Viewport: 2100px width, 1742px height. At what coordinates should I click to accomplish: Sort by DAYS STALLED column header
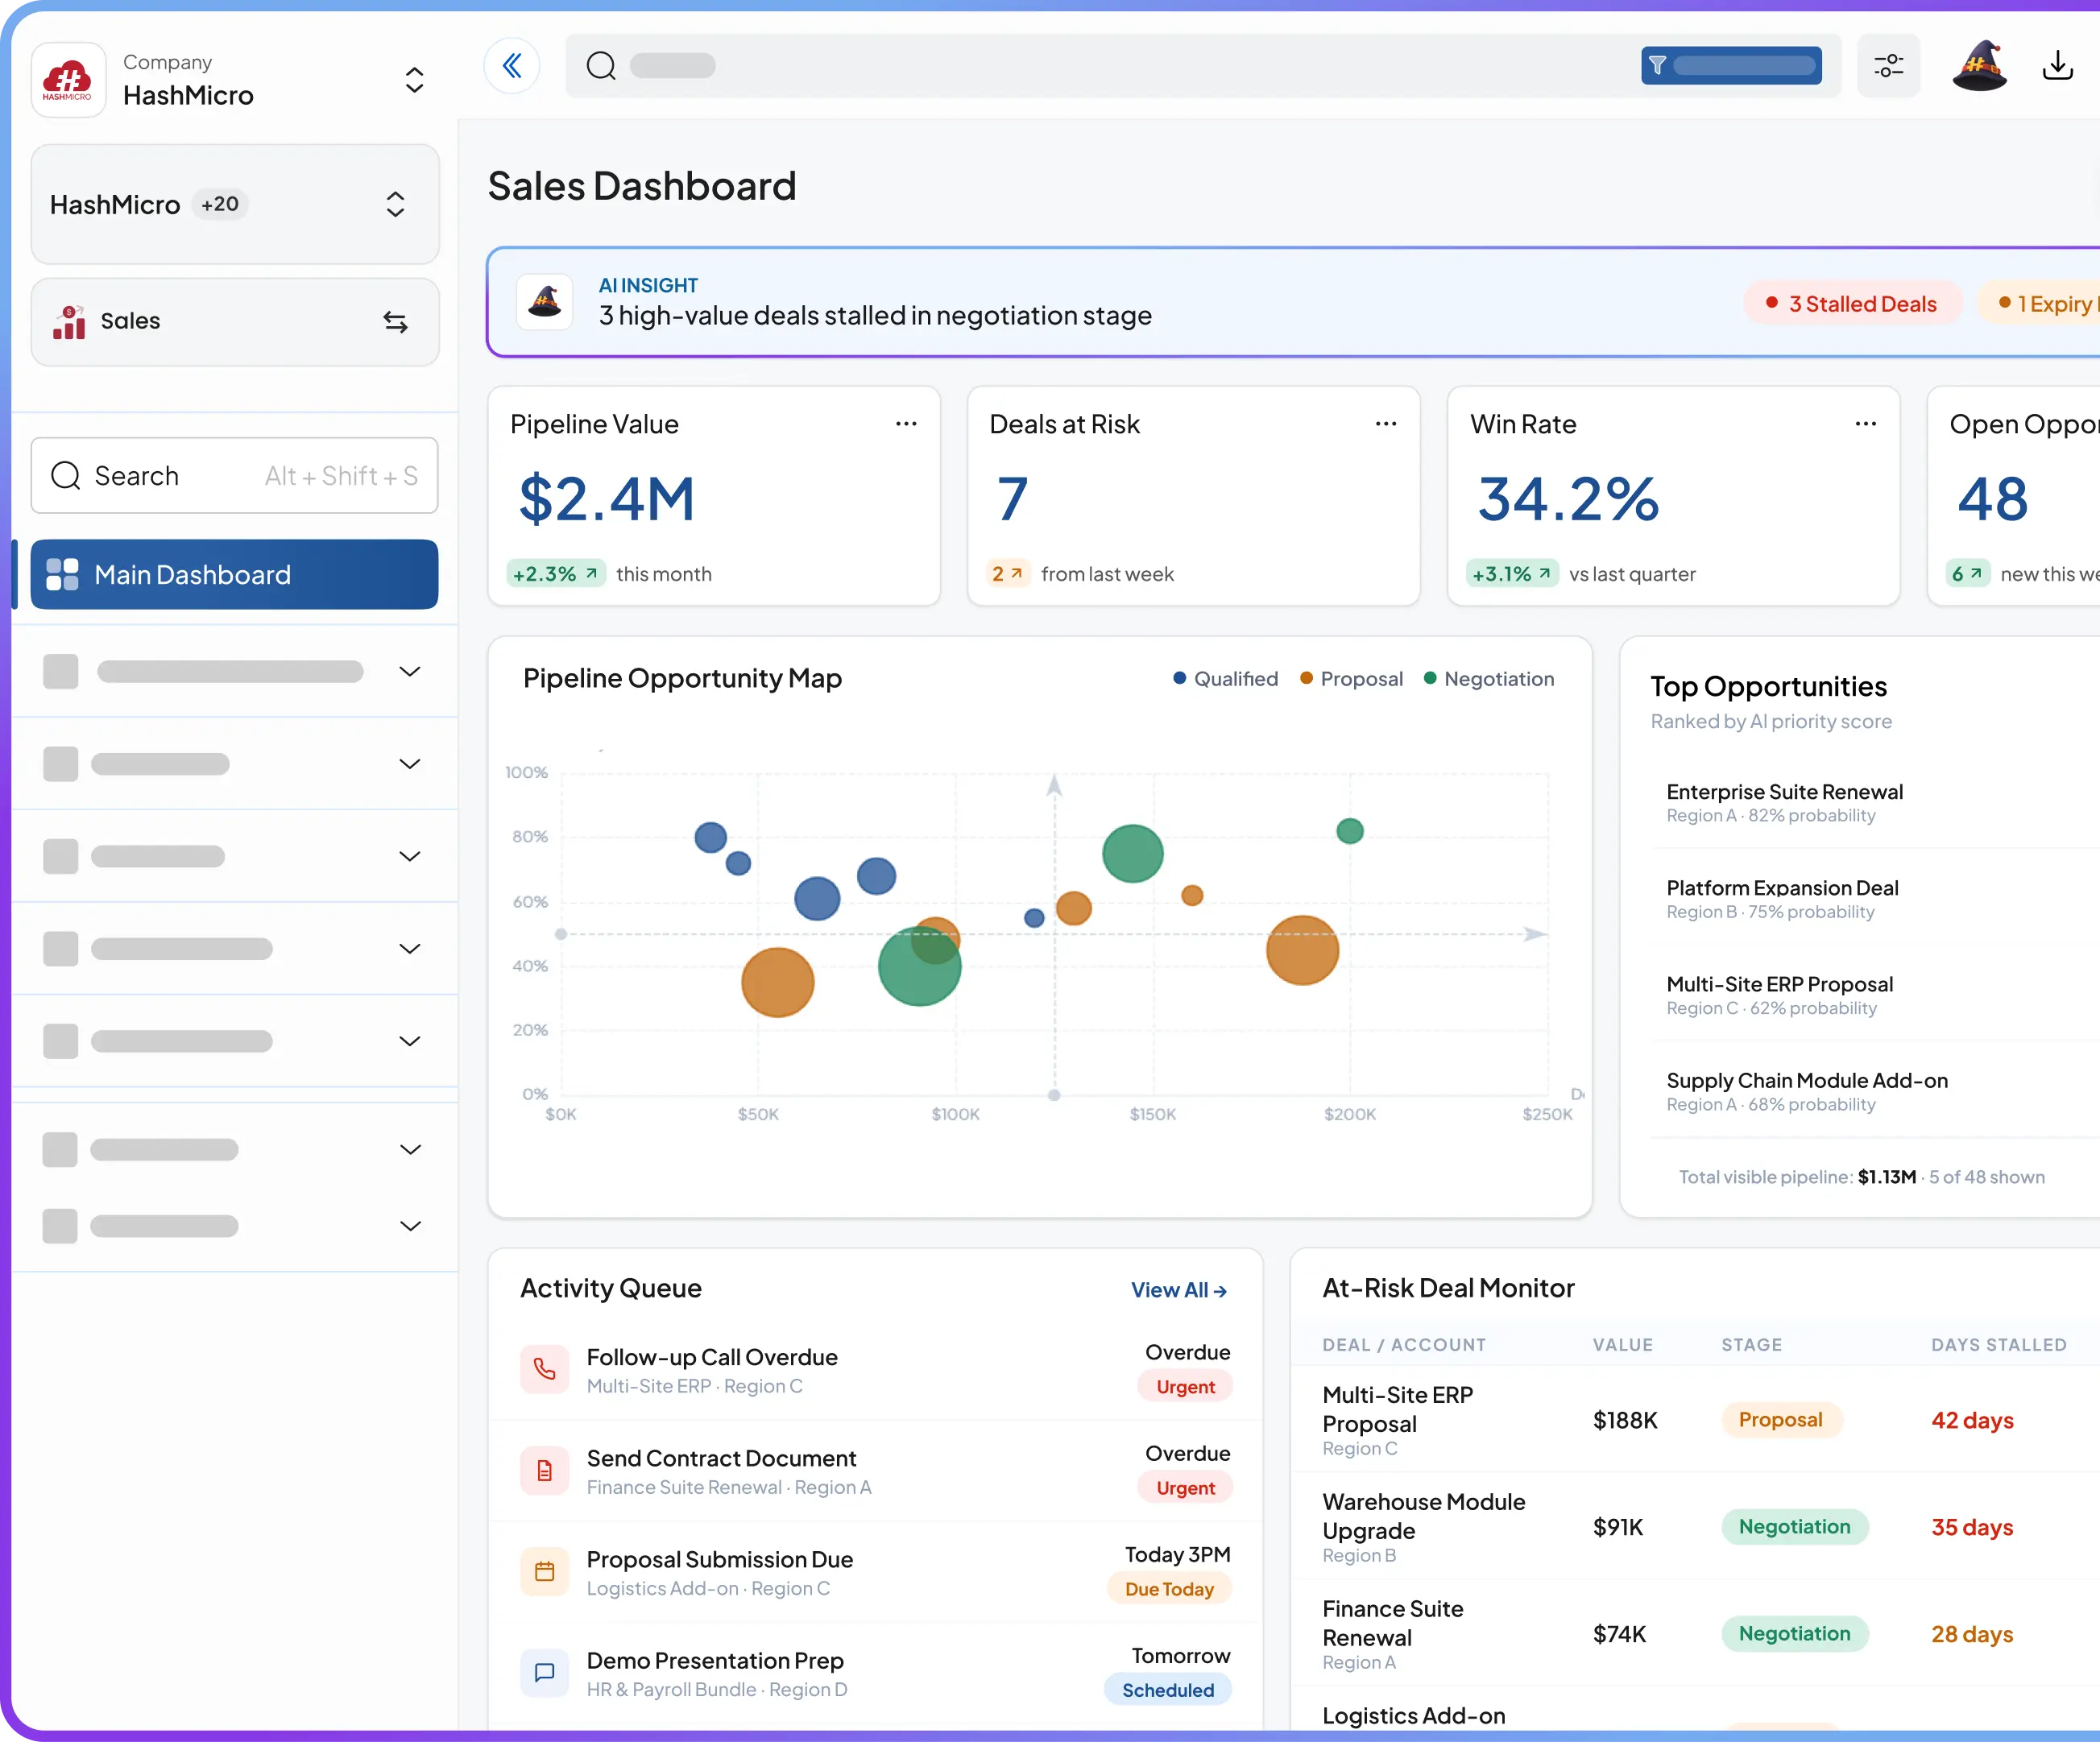1998,1345
